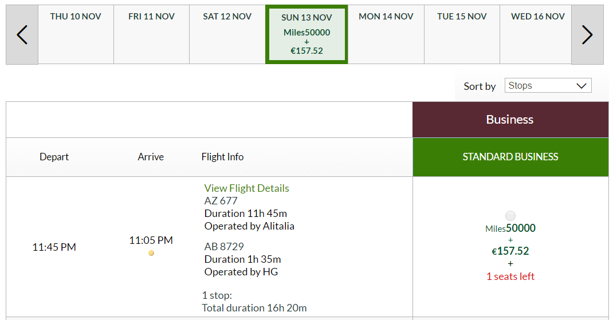The image size is (613, 320).
Task: Advance to next dates with right arrow
Action: tap(587, 35)
